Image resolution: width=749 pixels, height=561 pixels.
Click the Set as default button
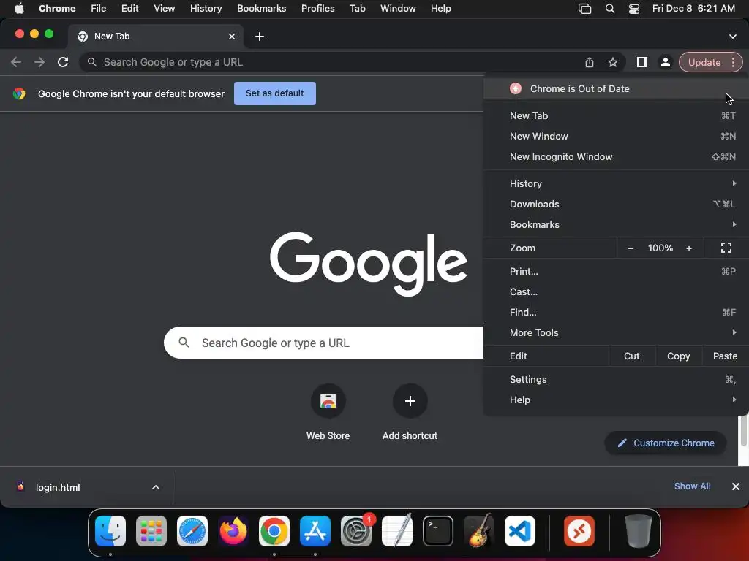tap(275, 93)
